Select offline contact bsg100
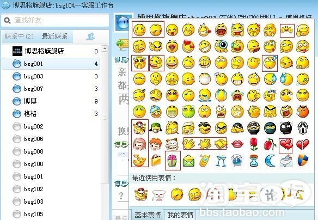318x220 pixels. pos(51,164)
